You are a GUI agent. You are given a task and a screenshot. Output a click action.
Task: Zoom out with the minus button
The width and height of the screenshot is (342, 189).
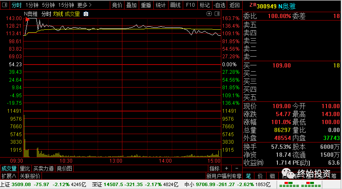(x=237, y=168)
